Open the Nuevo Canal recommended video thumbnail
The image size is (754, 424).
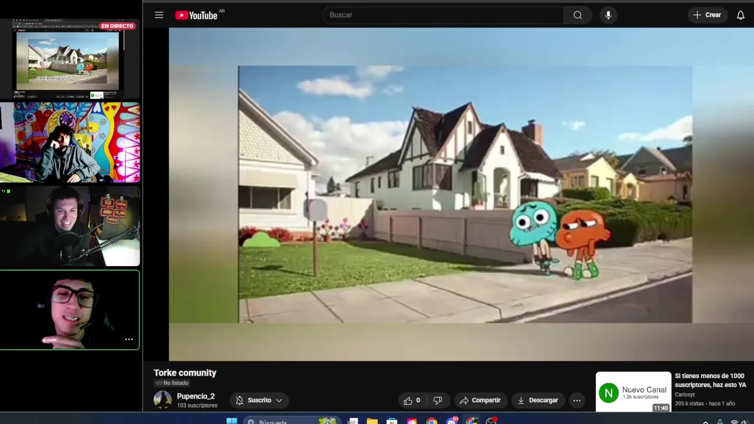(x=633, y=392)
